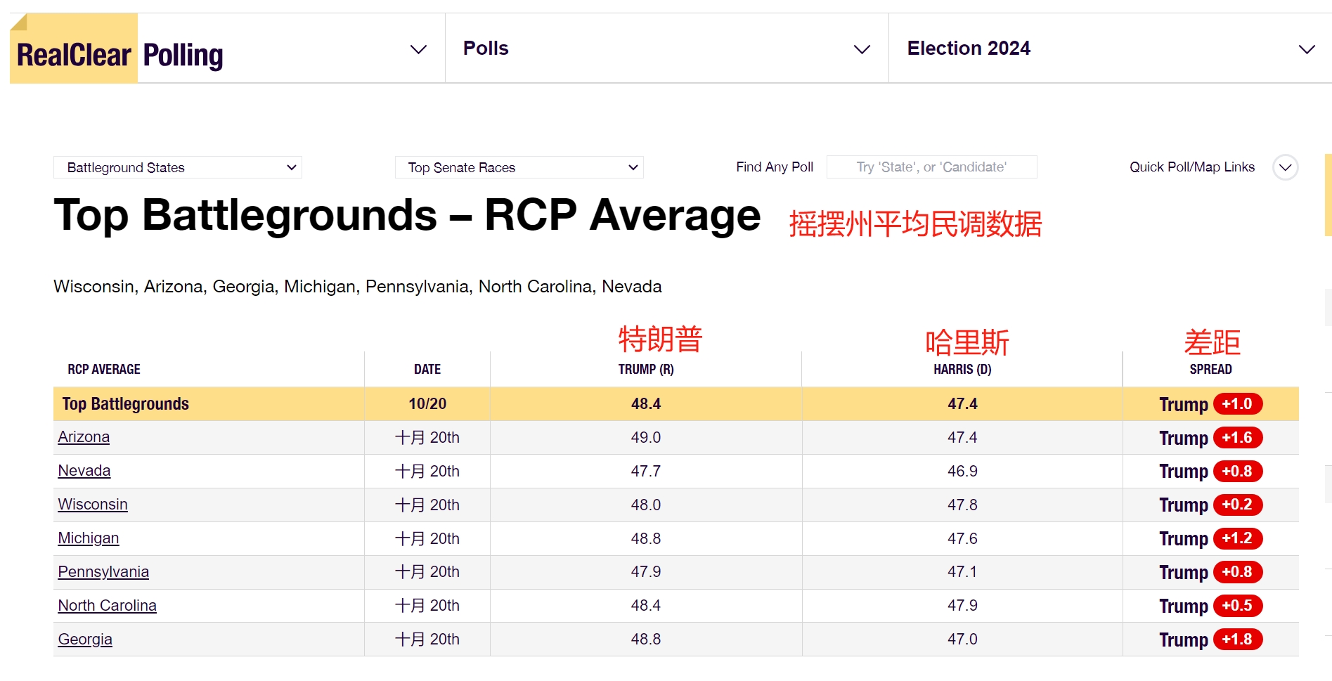Click the Quick Poll/Map Links label
1332x681 pixels.
[x=1191, y=167]
